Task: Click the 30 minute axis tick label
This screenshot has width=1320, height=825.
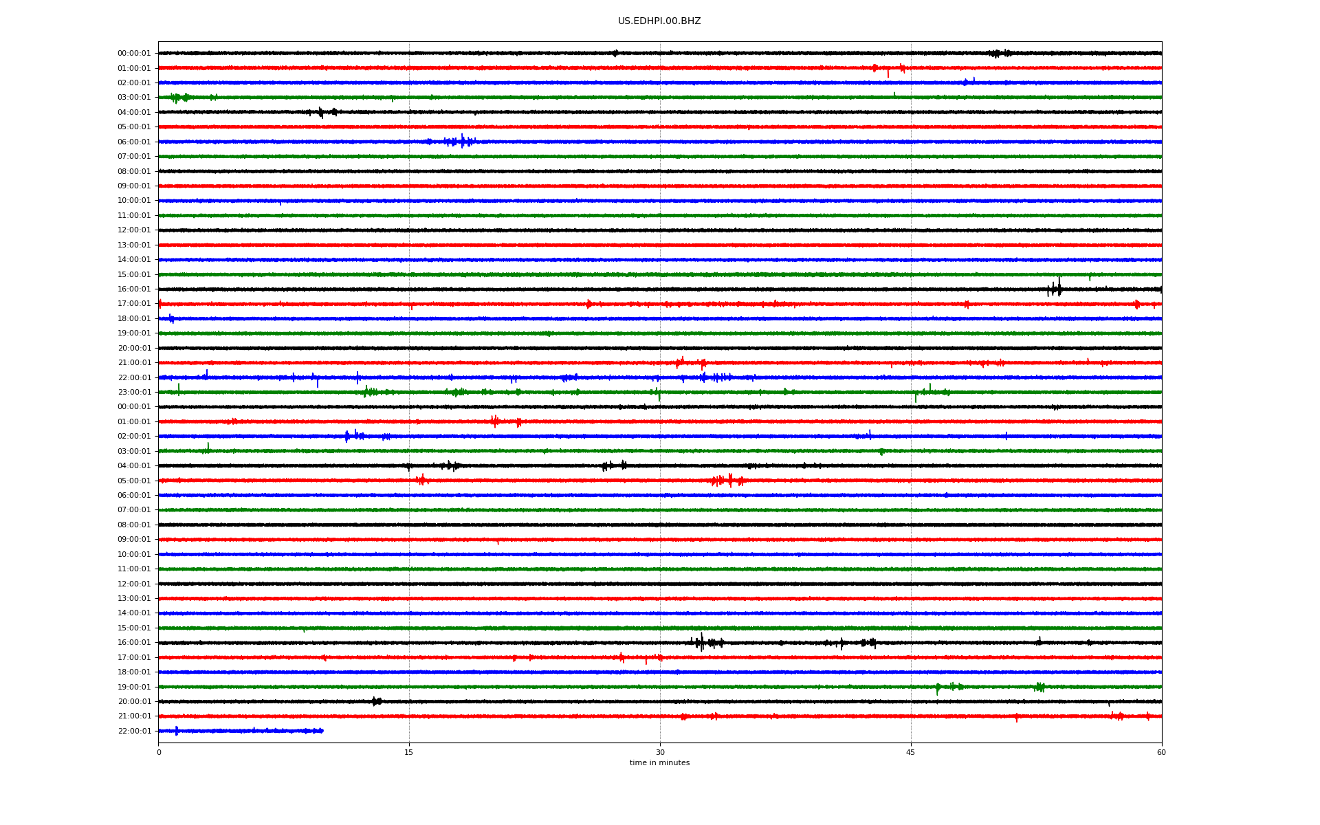Action: click(x=660, y=752)
